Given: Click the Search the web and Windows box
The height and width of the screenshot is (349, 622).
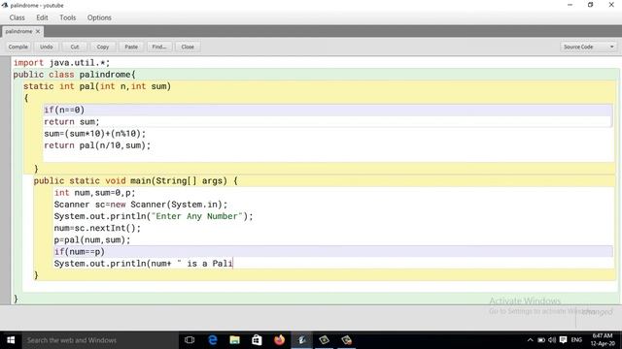Looking at the screenshot, I should (x=100, y=340).
